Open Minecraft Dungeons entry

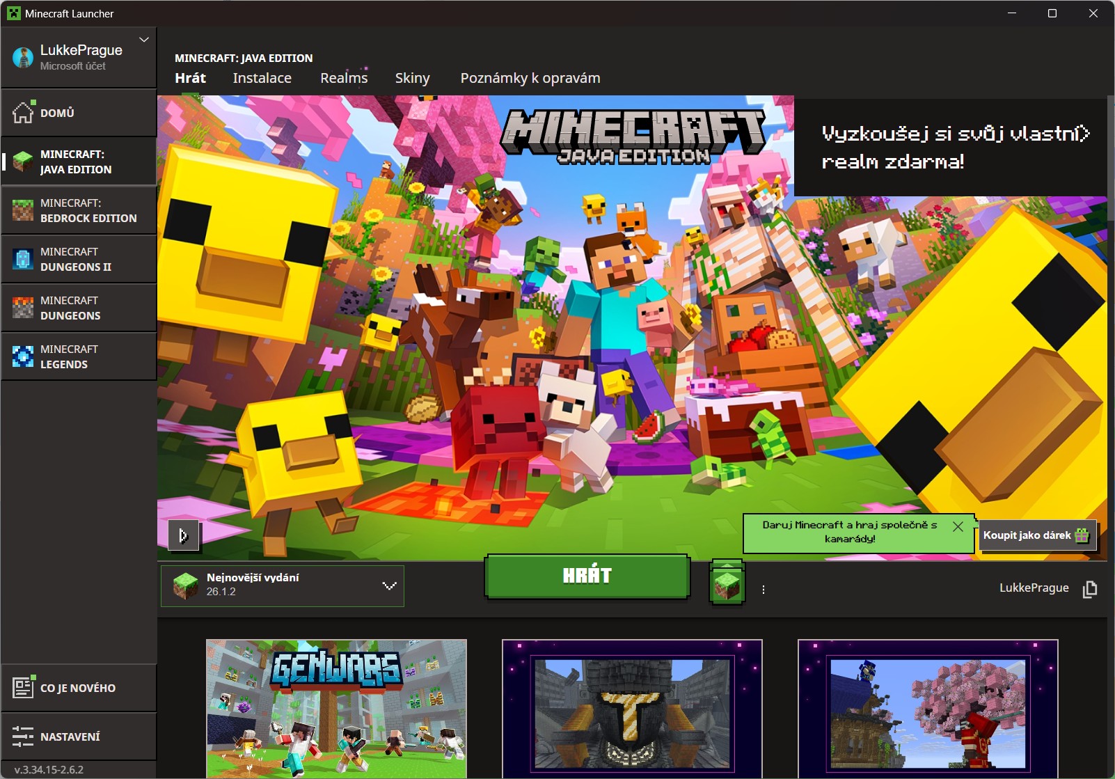tap(79, 308)
